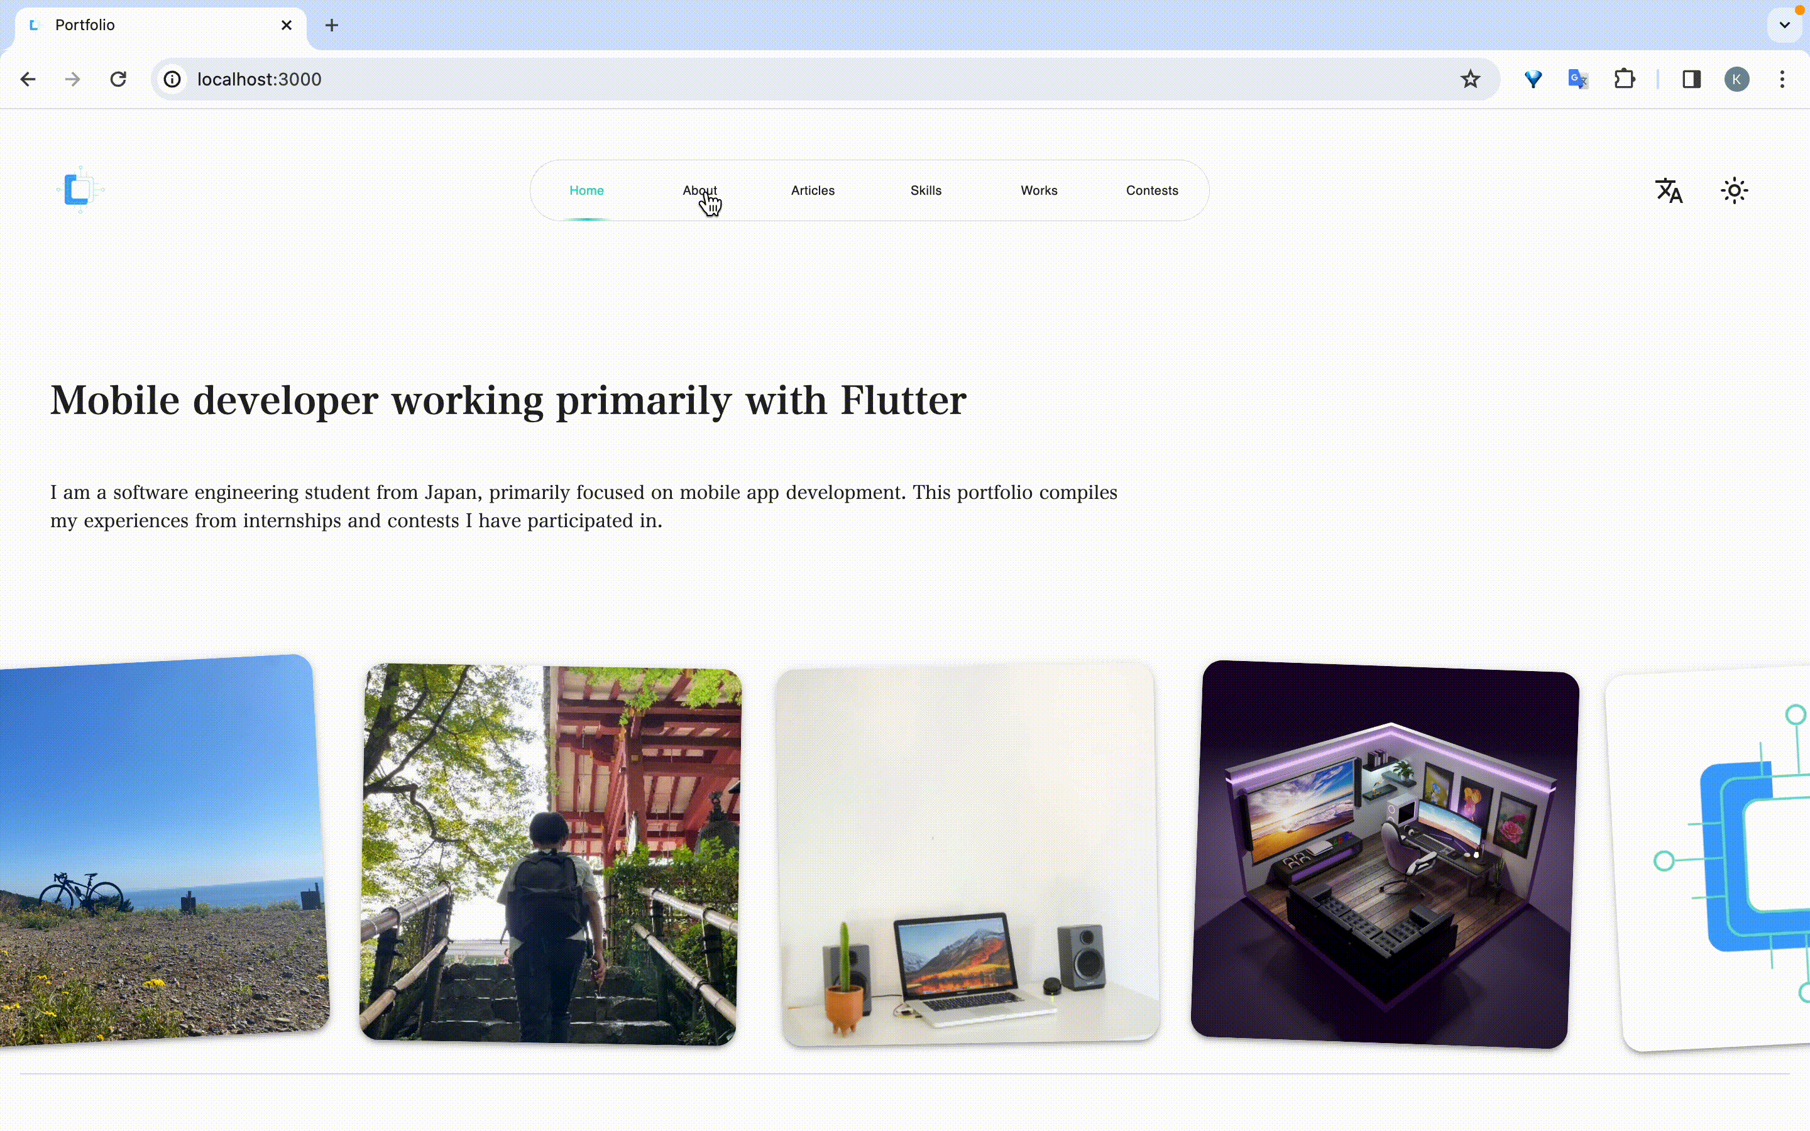The image size is (1810, 1131).
Task: Click the portfolio logo icon
Action: coord(80,190)
